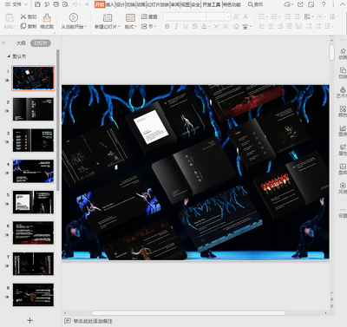The height and width of the screenshot is (327, 347).
Task: Select slide 4 thumbnail with blue dancers
Action: pos(33,171)
